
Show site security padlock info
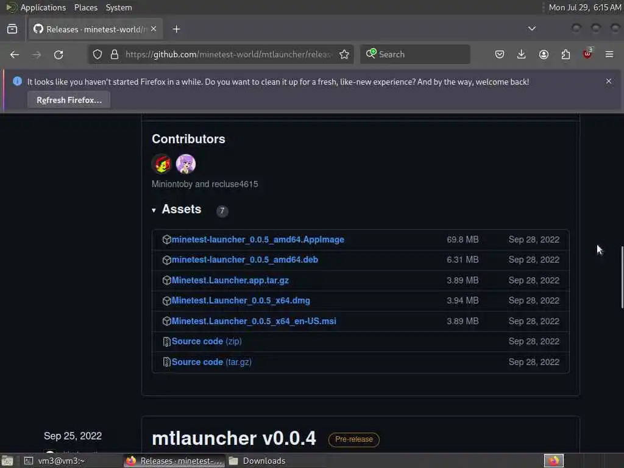[x=115, y=54]
